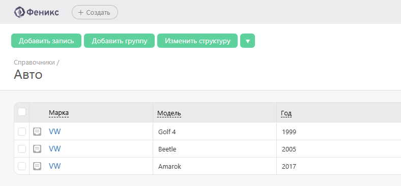Expand the green dropdown arrow button
This screenshot has width=401, height=186.
click(x=247, y=41)
